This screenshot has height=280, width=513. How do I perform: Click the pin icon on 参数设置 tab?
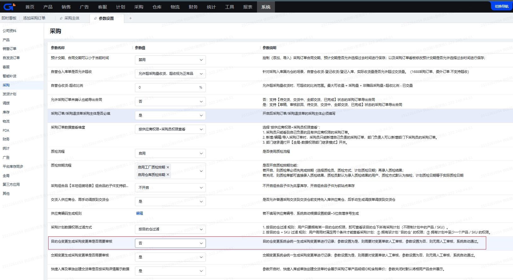pyautogui.click(x=96, y=19)
